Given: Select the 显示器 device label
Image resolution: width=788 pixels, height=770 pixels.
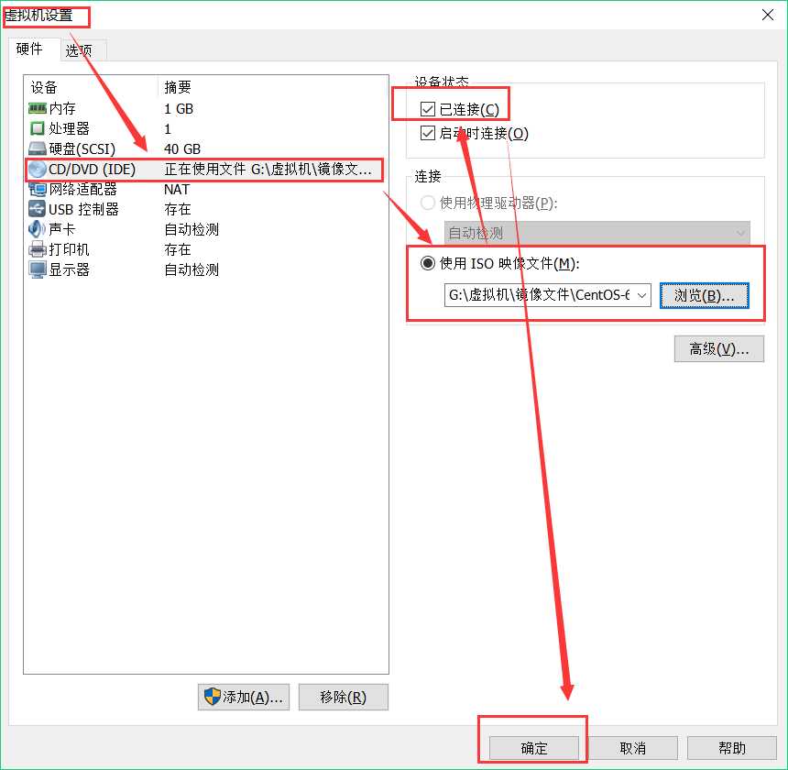Looking at the screenshot, I should pyautogui.click(x=70, y=269).
